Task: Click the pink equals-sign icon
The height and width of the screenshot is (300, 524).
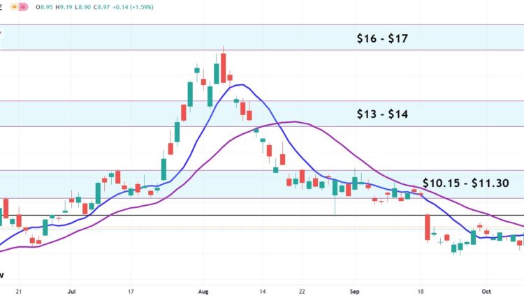Action: click(24, 7)
